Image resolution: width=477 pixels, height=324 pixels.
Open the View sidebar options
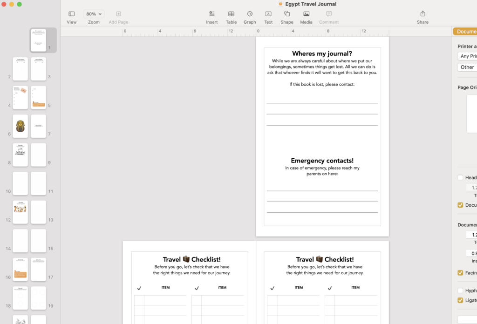click(71, 14)
